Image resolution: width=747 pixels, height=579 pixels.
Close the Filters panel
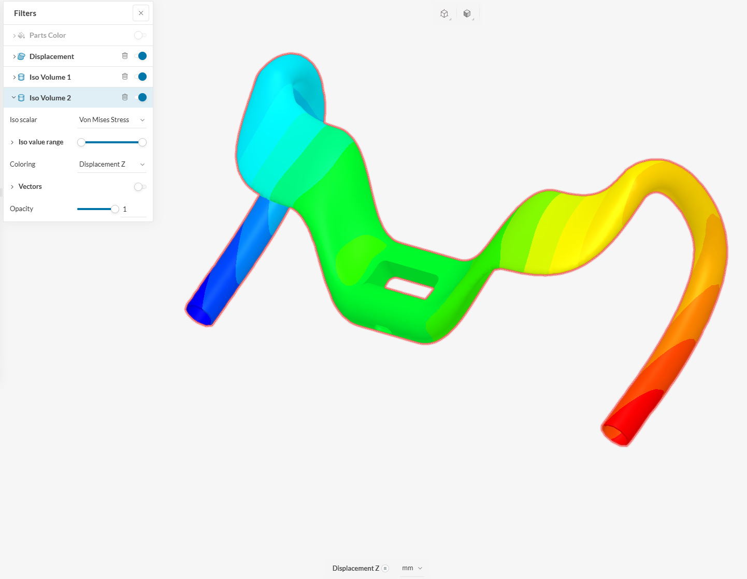tap(141, 13)
